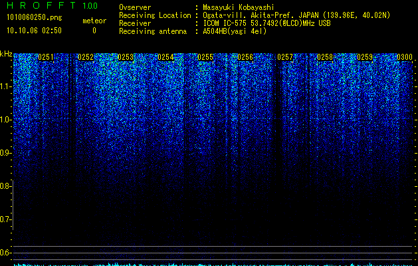Click the 0253 time marker
This screenshot has width=418, height=266.
[126, 57]
